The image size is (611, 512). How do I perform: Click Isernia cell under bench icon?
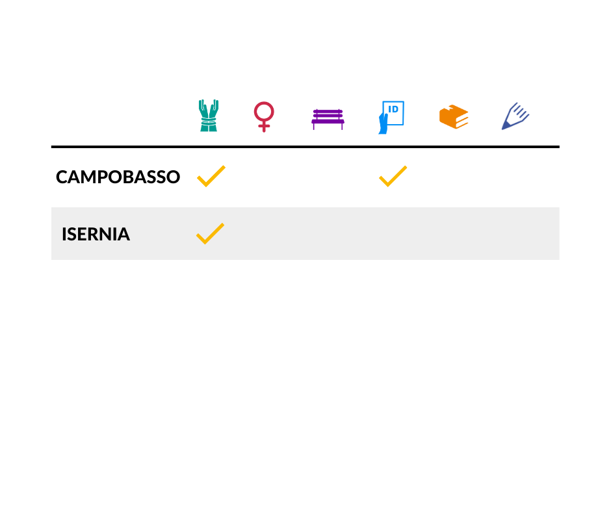328,234
